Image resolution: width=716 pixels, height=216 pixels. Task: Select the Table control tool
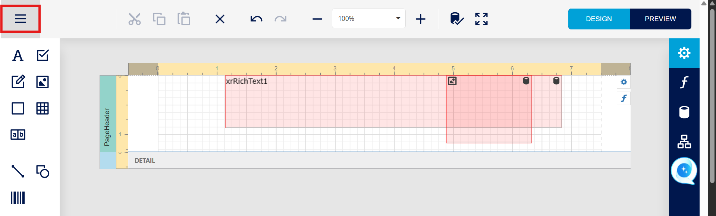tap(43, 108)
